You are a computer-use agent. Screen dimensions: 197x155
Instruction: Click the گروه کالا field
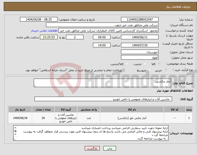tap(103, 99)
